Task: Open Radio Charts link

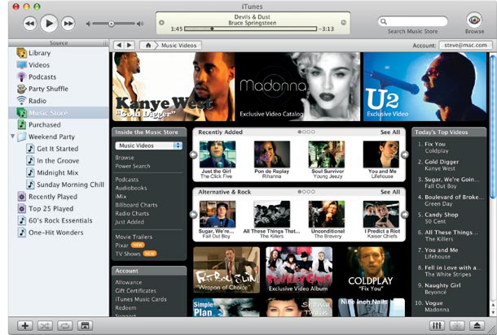Action: point(132,214)
